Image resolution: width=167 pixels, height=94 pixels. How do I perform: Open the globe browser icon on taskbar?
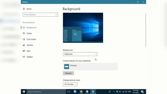point(75,92)
